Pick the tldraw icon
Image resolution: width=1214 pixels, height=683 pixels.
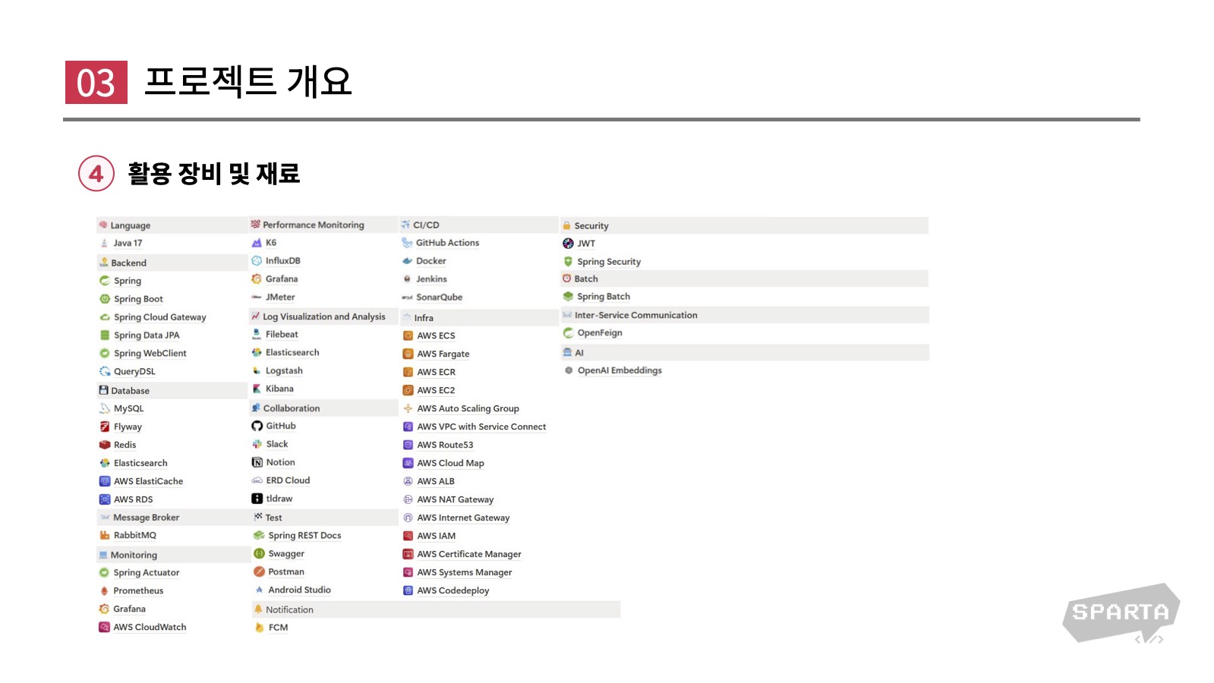tap(257, 499)
